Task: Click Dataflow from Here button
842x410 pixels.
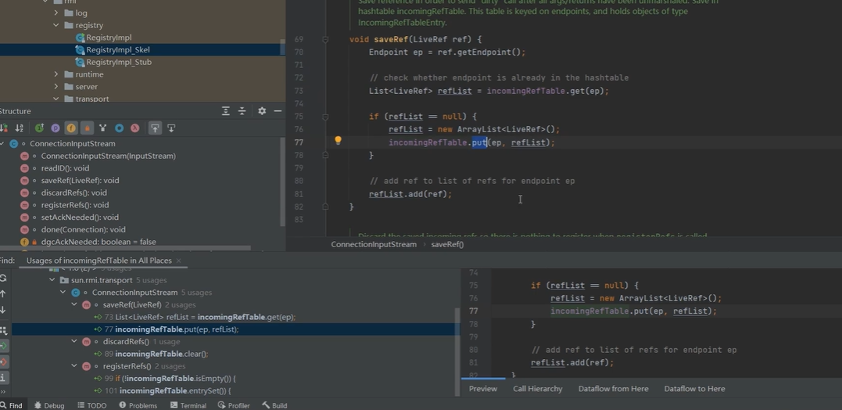Action: pos(613,389)
